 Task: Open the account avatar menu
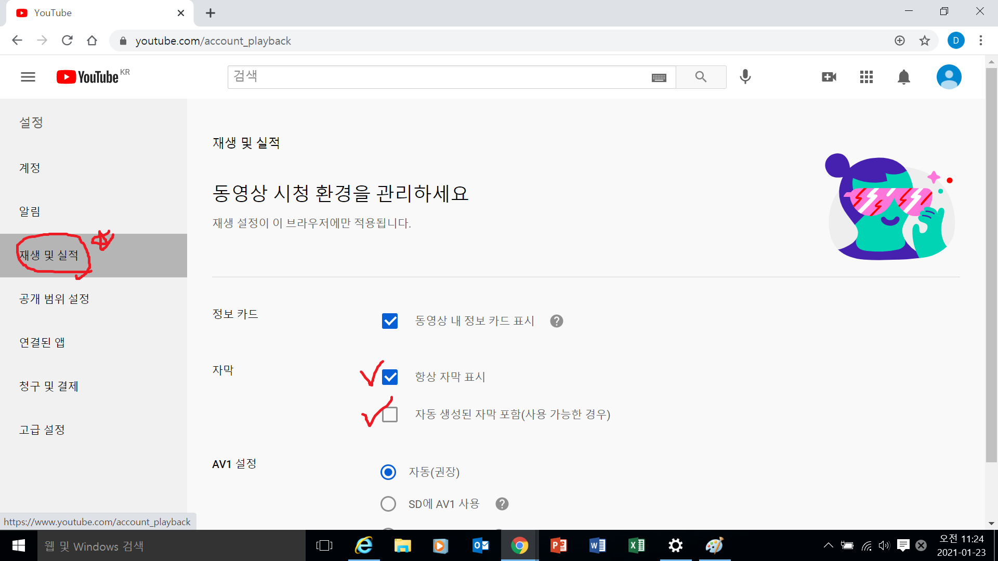click(x=949, y=77)
